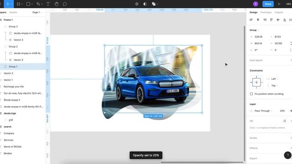
Task: Open the 58% zoom level menu
Action: [289, 4]
